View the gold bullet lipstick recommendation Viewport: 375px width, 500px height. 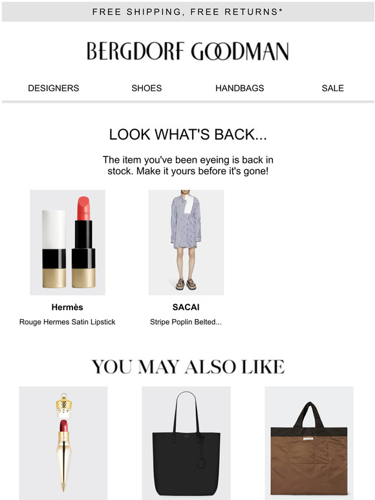pos(63,443)
